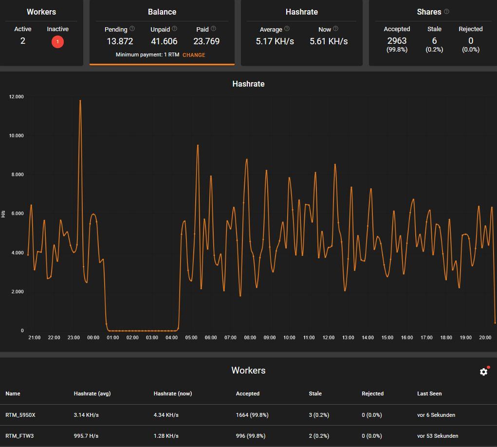Sort workers by Hashrate (now) column

173,393
